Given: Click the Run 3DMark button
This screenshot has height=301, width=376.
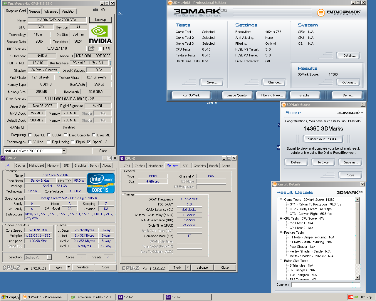Looking at the screenshot, I should point(191,95).
